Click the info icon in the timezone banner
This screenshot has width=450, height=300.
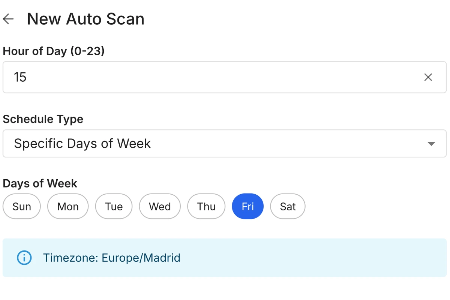point(24,258)
